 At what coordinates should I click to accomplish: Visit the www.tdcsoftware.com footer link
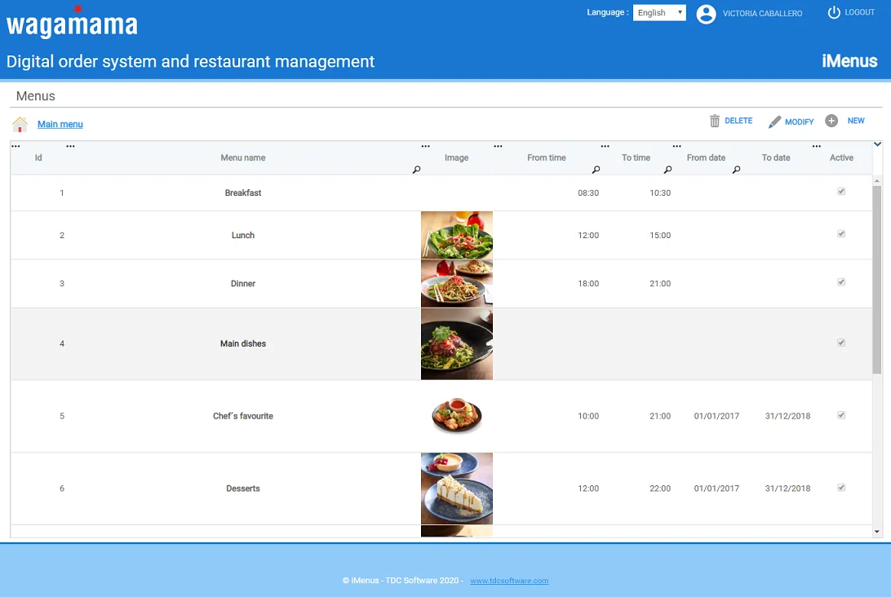tap(509, 581)
